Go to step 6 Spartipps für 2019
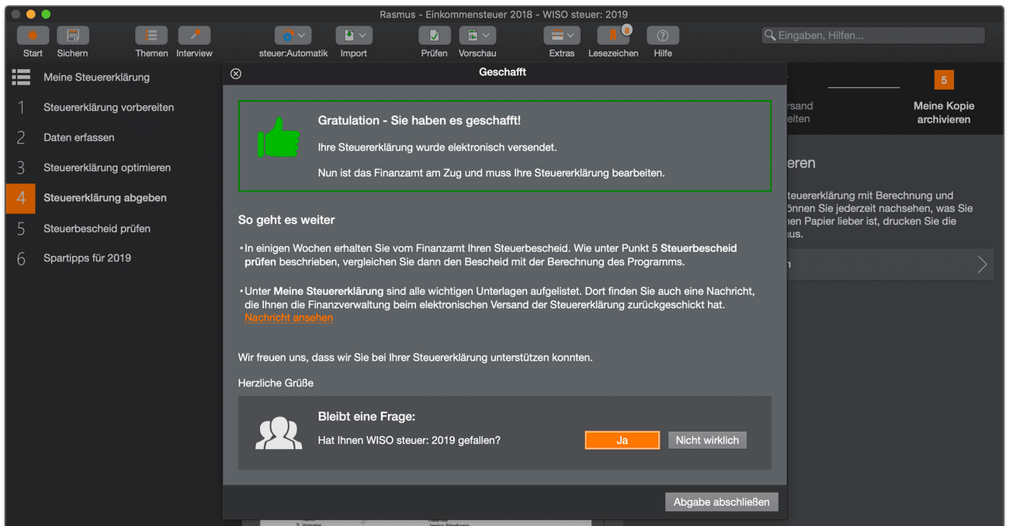The height and width of the screenshot is (526, 1009). coord(87,258)
